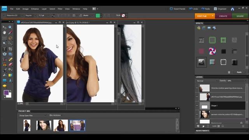
Task: Open the Layer menu
Action: point(44,9)
